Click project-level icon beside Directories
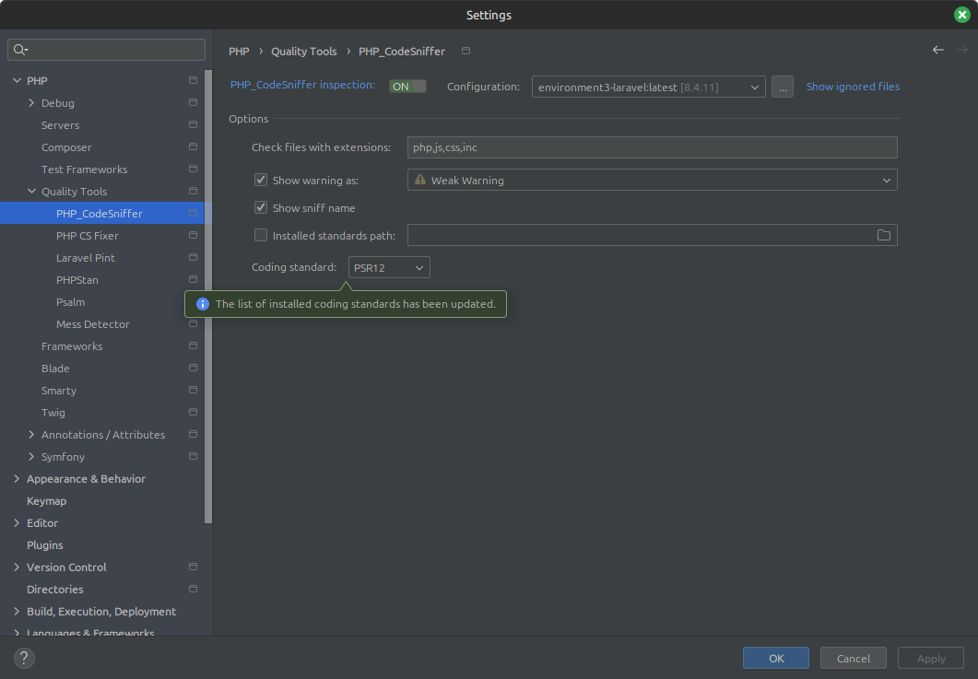Screen dimensions: 978x679 pyautogui.click(x=193, y=590)
